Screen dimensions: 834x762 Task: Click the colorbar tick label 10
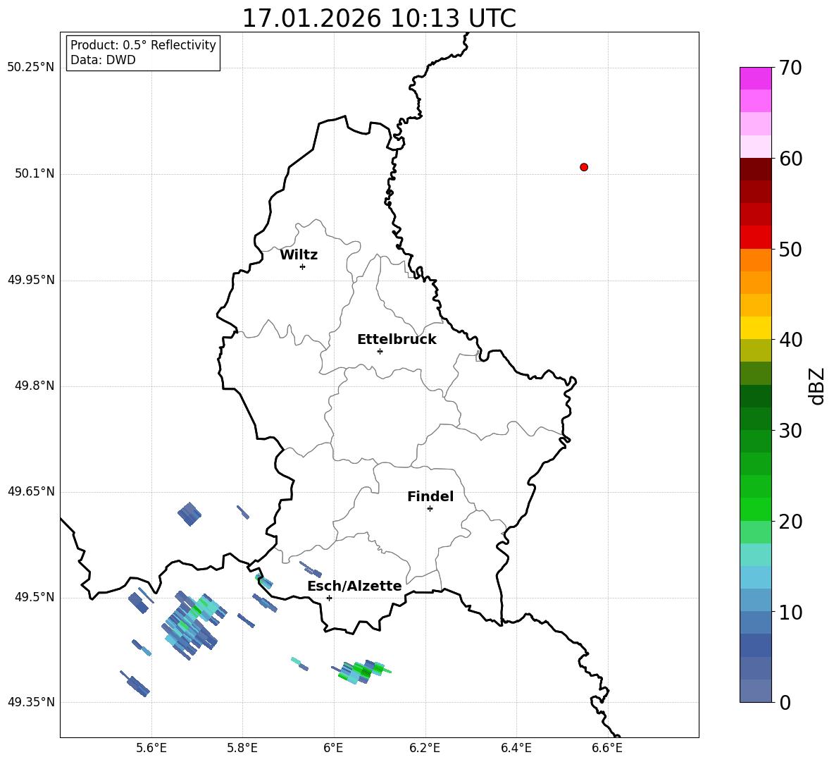click(x=791, y=613)
